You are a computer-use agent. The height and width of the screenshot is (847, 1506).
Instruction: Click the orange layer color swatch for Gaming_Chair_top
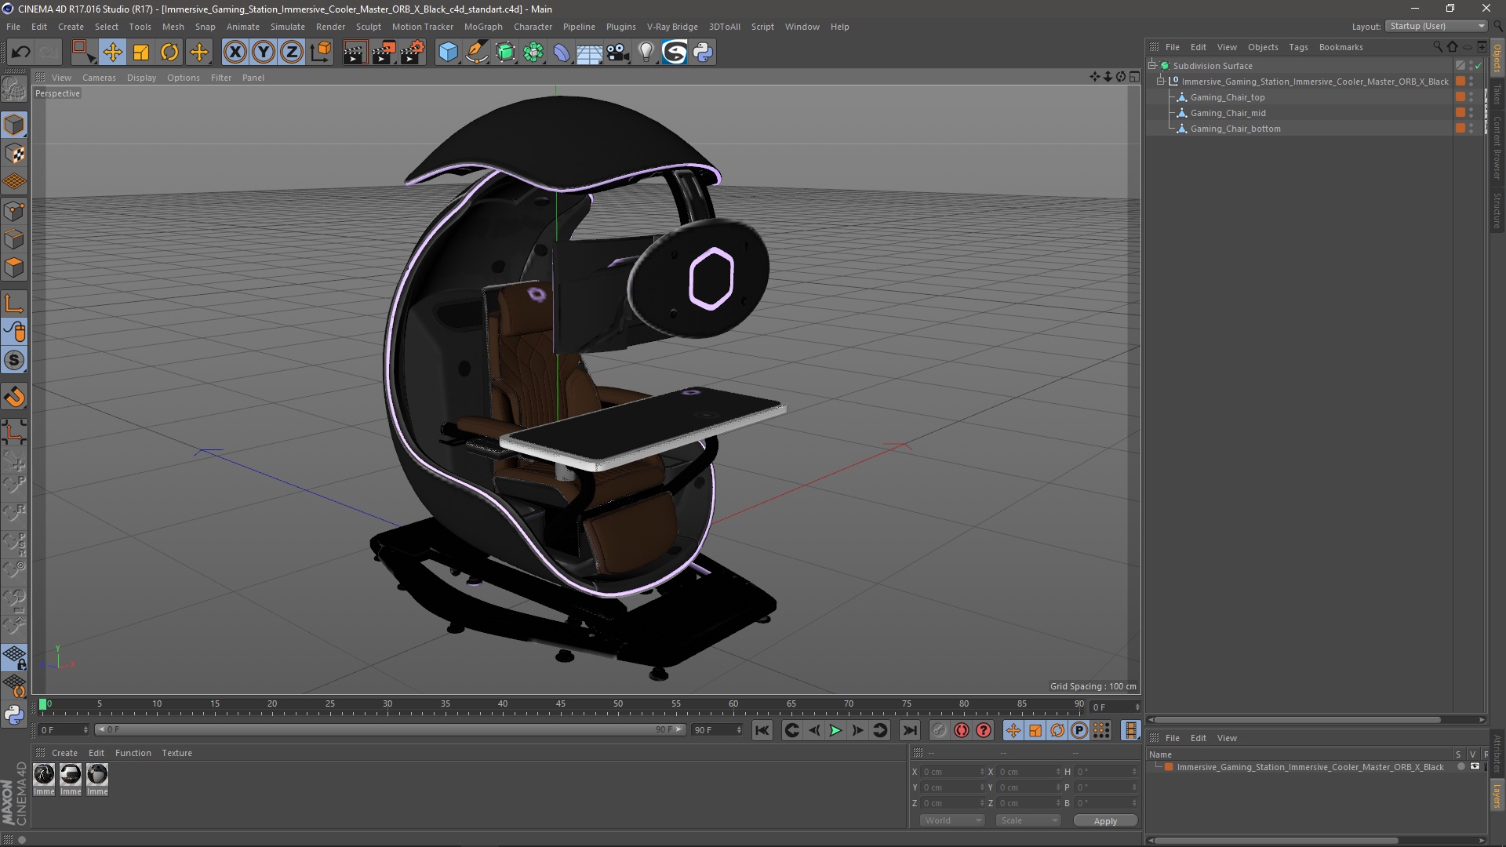[x=1461, y=97]
